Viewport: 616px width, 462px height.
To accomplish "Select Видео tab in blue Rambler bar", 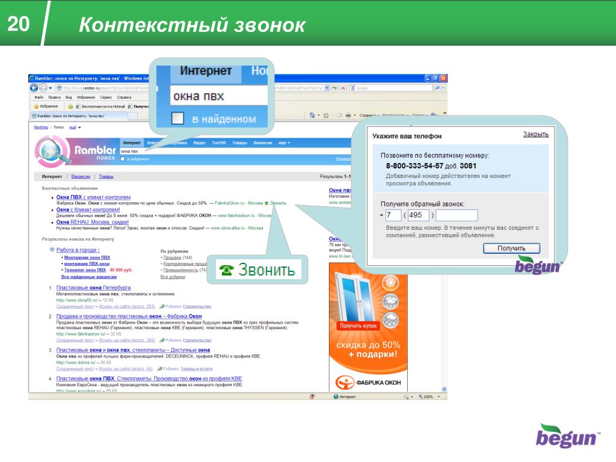I will pyautogui.click(x=199, y=143).
